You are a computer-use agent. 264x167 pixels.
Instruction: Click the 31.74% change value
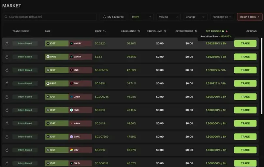(x=131, y=83)
